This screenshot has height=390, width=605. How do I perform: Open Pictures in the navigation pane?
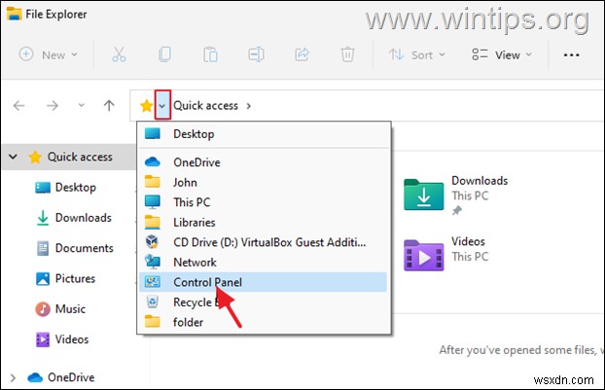pyautogui.click(x=75, y=278)
